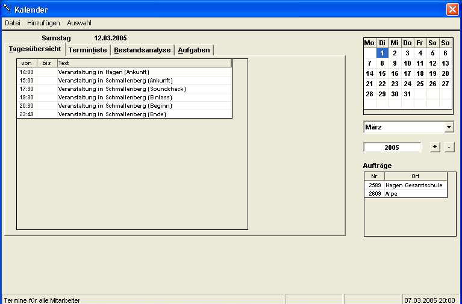Screen dimensions: 462x304
Task: Select the 14:00 Hagen Ankunft appointment
Action: point(123,72)
